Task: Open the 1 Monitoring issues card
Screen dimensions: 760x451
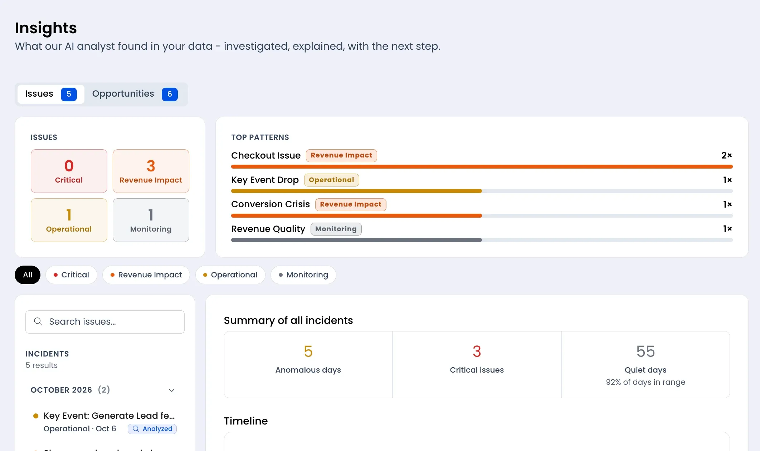Action: click(x=151, y=220)
